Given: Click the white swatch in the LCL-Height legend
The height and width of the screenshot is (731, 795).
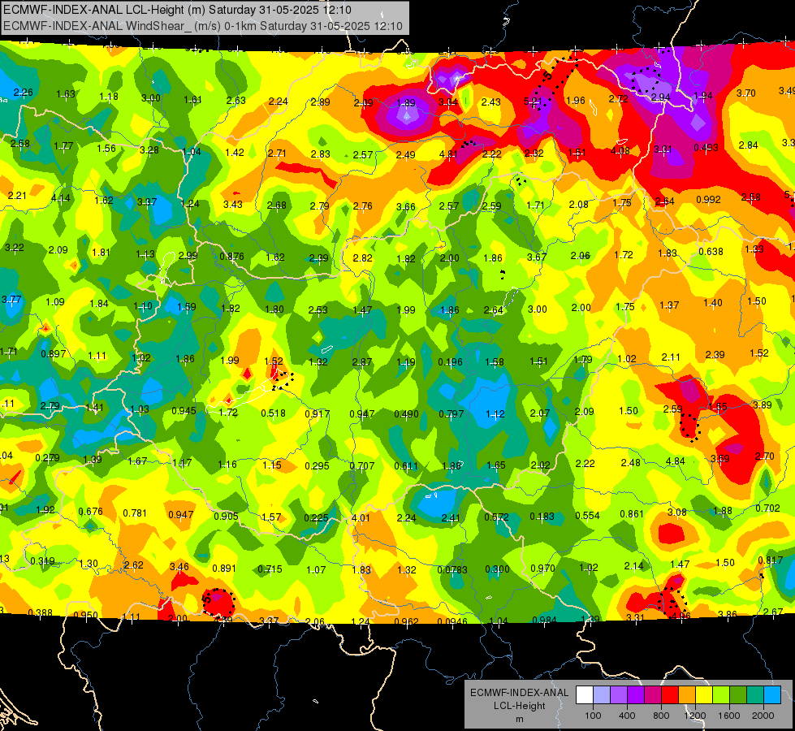Looking at the screenshot, I should point(585,694).
